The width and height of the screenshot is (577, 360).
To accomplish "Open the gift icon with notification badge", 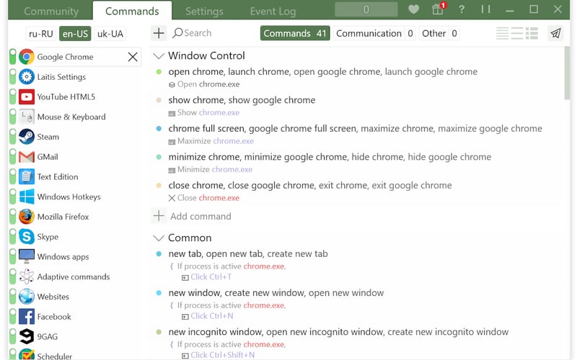I will coord(438,9).
